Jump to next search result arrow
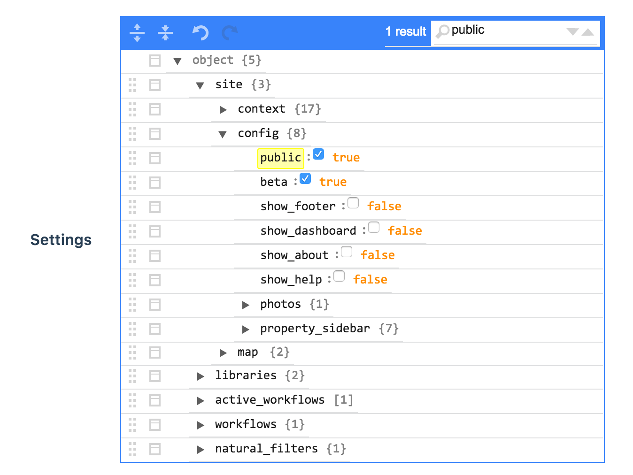 [572, 32]
